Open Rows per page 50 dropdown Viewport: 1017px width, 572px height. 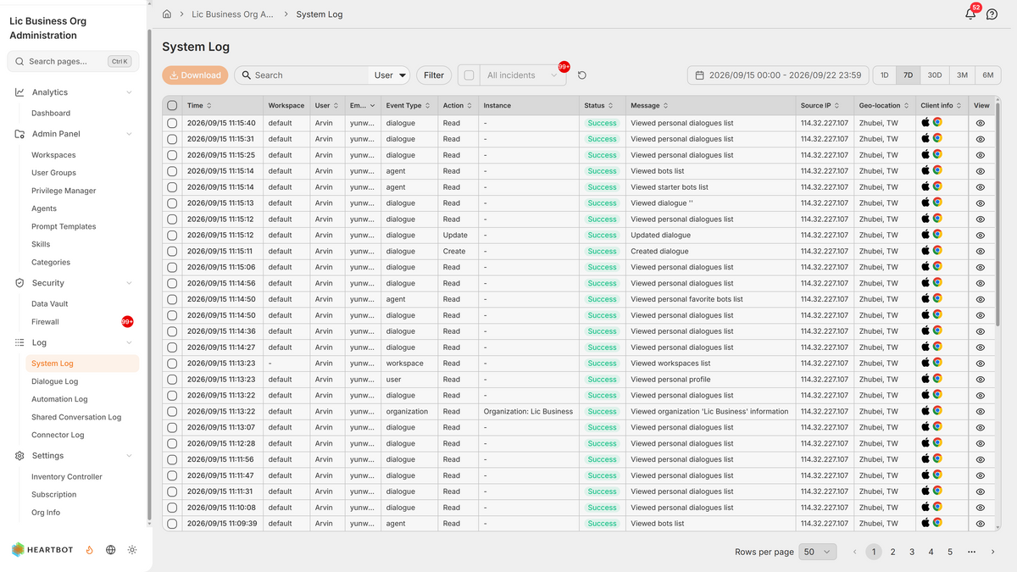[x=818, y=552]
